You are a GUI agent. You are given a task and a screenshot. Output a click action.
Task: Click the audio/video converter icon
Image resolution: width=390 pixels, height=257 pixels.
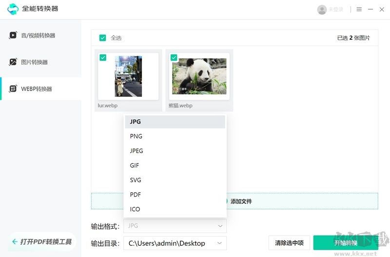(x=13, y=35)
